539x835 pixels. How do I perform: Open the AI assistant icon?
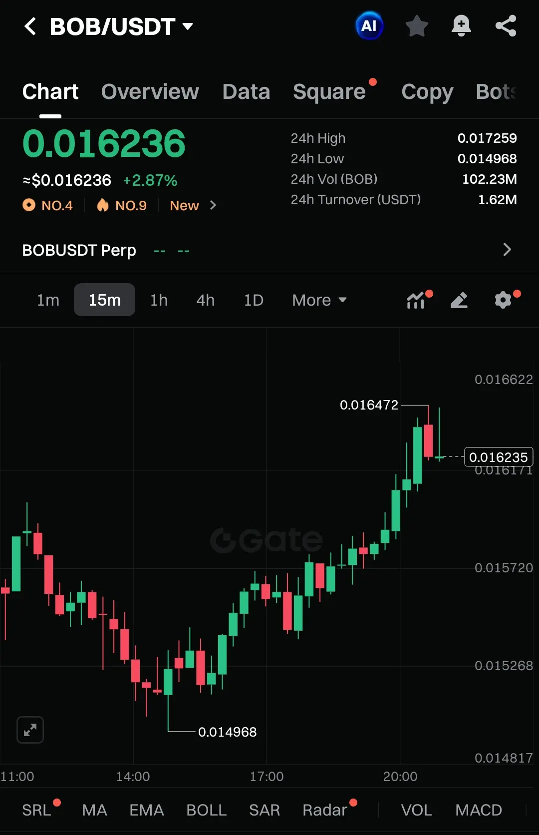point(369,25)
